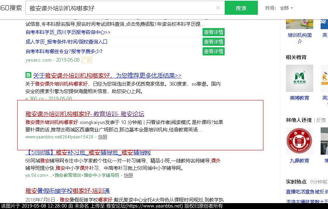
Task: Click the 360搜索 logo
Action: click(x=11, y=8)
